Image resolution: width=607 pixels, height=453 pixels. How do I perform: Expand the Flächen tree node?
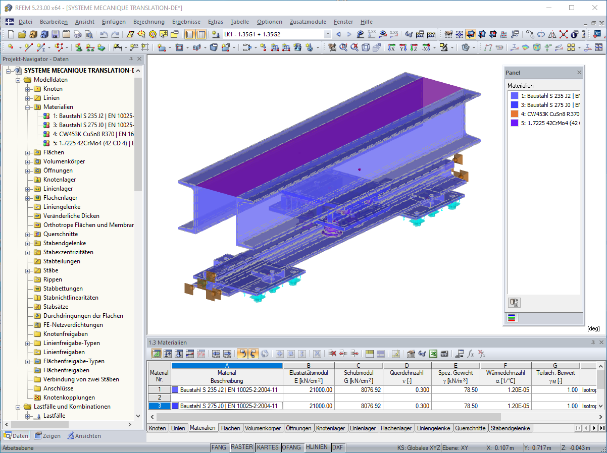click(28, 152)
